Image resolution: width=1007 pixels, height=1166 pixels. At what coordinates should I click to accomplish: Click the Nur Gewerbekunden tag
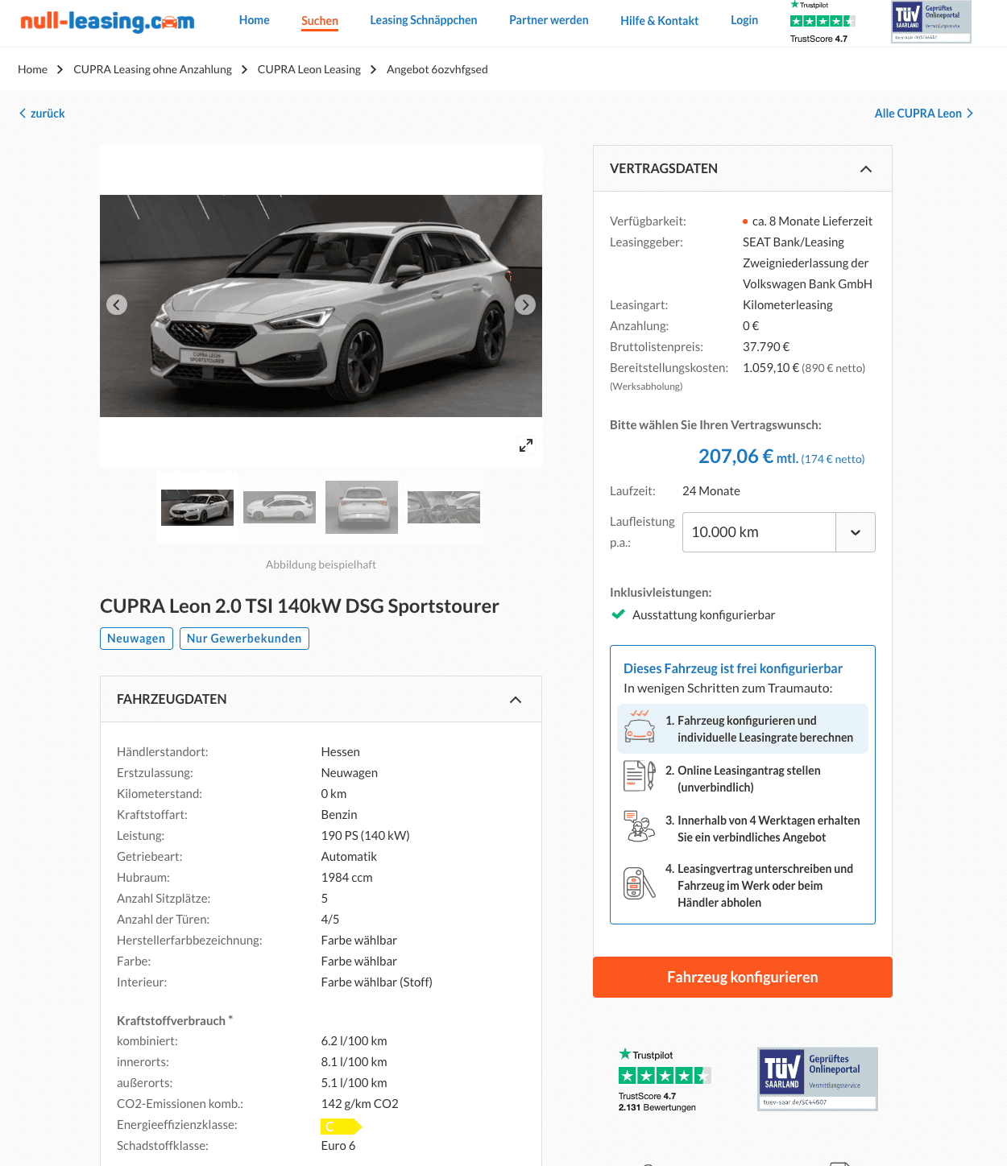[x=244, y=639]
